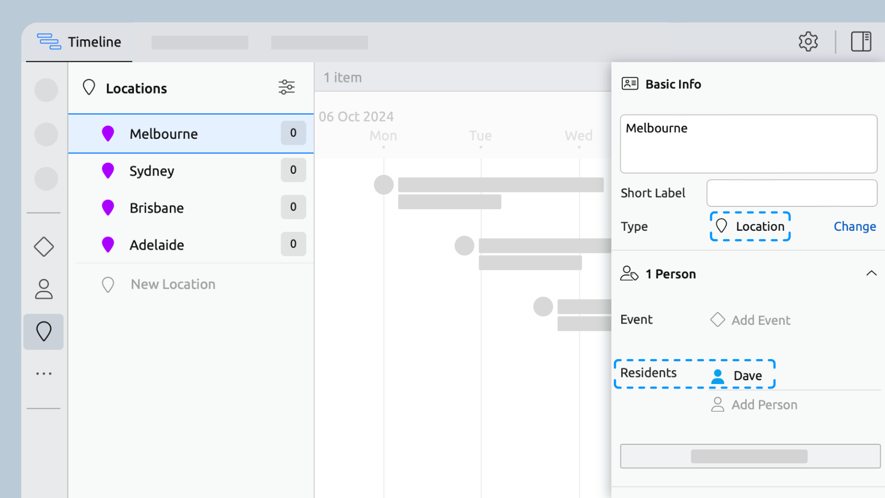The height and width of the screenshot is (498, 885).
Task: Click the Basic Info card icon
Action: click(x=630, y=84)
